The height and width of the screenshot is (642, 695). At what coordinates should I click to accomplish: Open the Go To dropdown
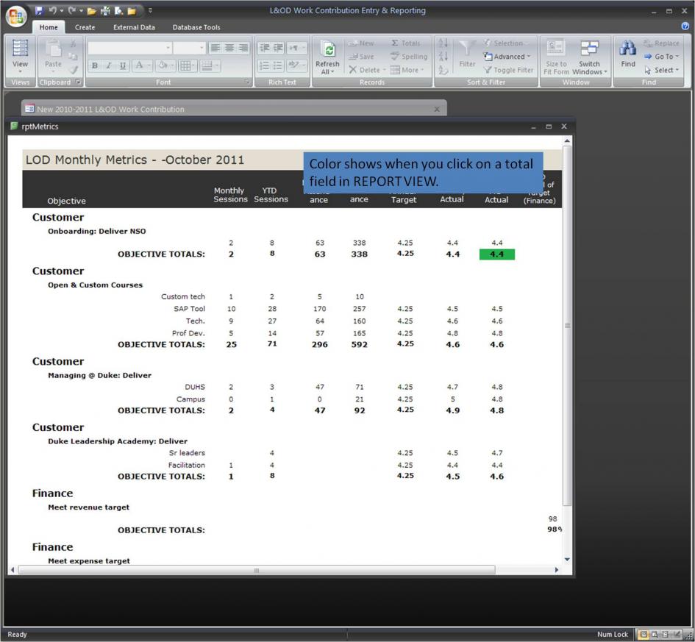[661, 57]
